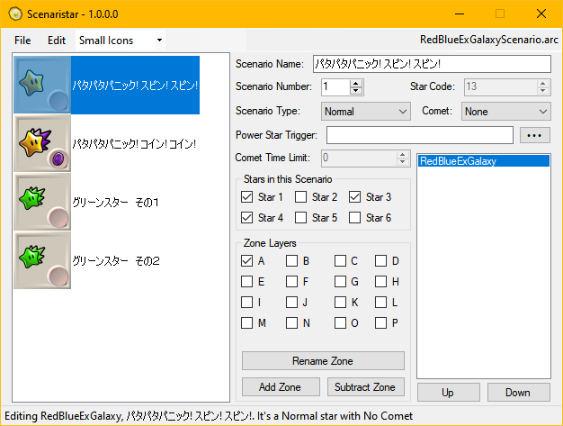Select scenario グリーンスター その2
Viewport: 563px width, 426px height.
pyautogui.click(x=116, y=261)
